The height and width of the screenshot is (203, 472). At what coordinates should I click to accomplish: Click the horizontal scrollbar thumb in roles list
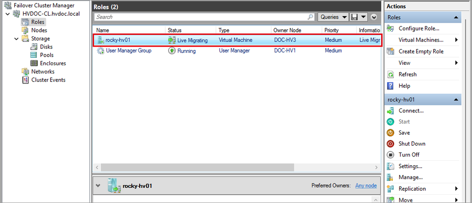click(198, 167)
